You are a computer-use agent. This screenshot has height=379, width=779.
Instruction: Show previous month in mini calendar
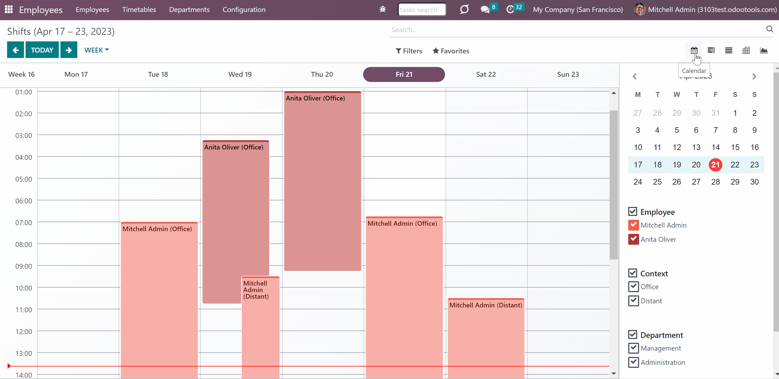635,77
